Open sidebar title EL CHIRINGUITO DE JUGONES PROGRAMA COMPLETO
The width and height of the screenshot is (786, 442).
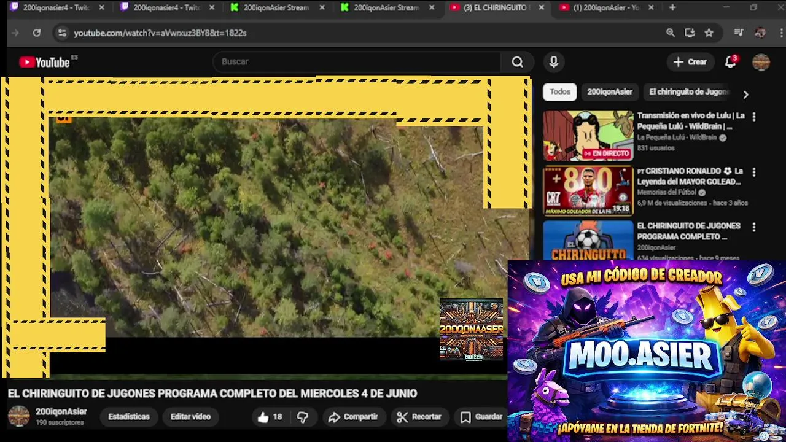tap(688, 231)
